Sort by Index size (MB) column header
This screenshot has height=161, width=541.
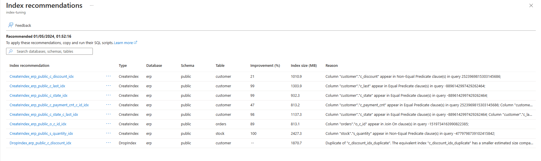click(304, 66)
